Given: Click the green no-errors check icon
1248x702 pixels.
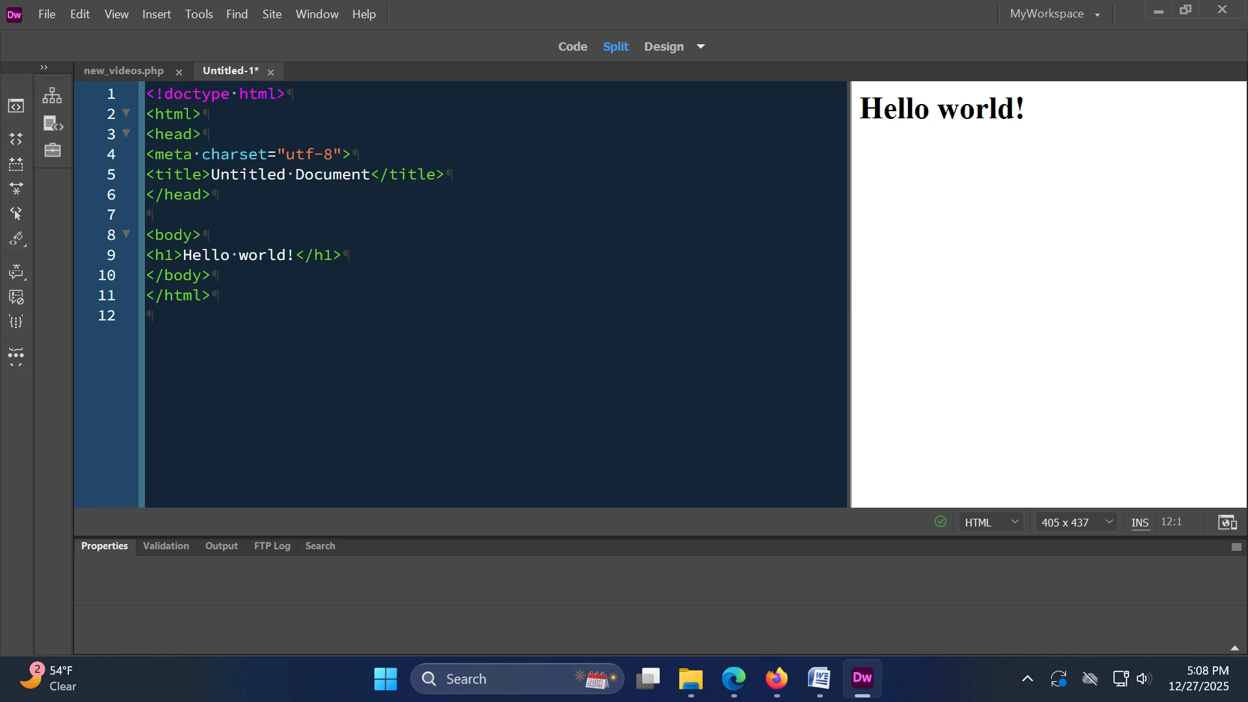Looking at the screenshot, I should tap(940, 522).
